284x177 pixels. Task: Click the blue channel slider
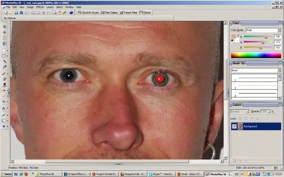[258, 47]
